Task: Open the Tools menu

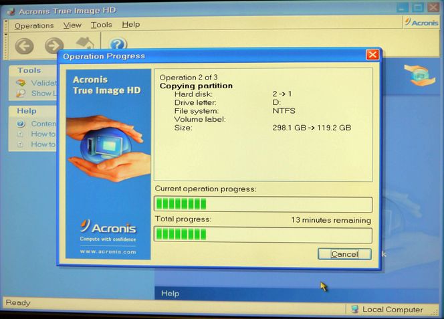Action: click(x=102, y=25)
